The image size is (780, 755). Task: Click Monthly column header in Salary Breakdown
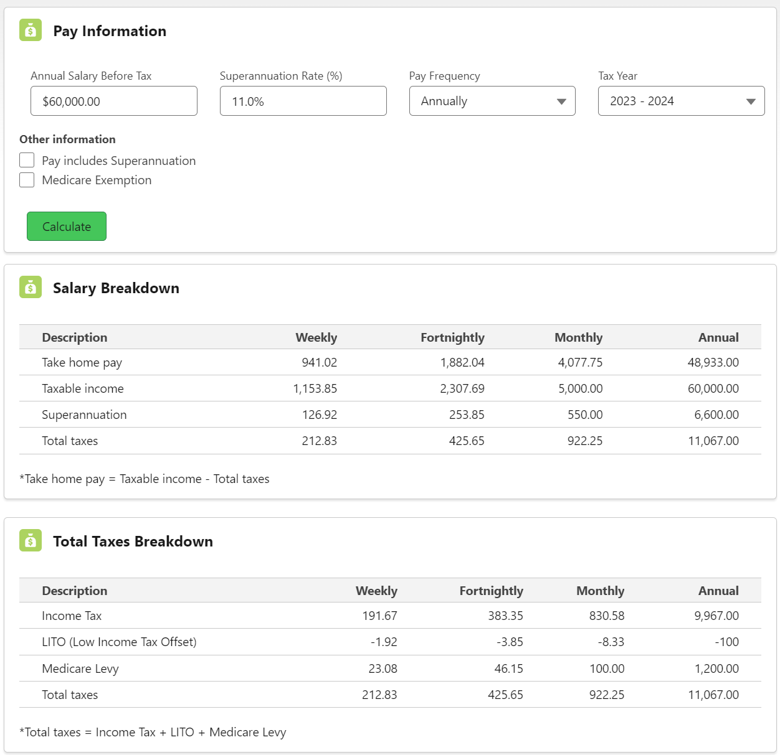(579, 337)
